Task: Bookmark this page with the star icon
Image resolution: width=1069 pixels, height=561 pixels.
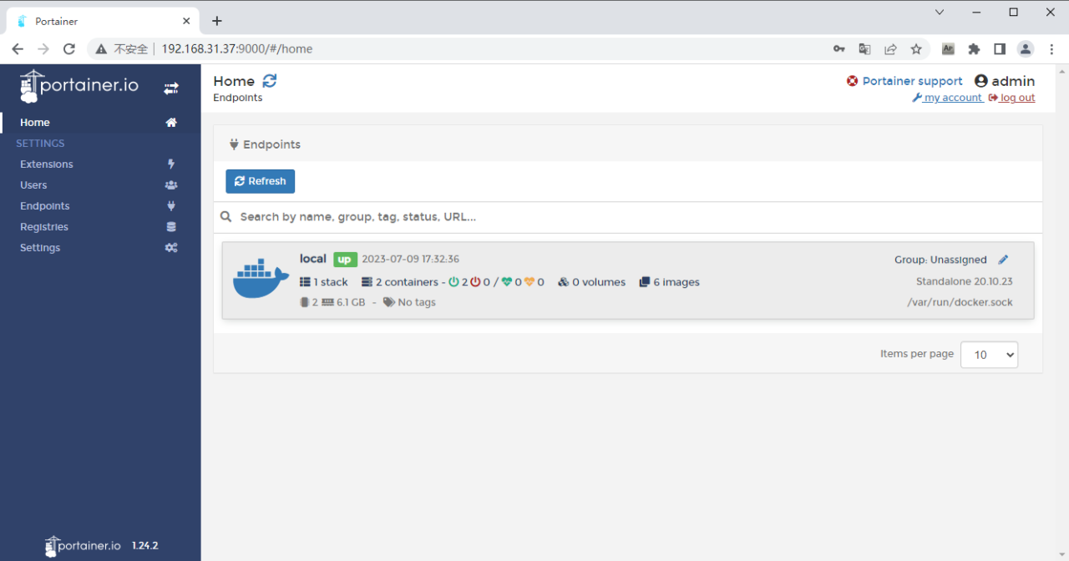Action: point(916,49)
